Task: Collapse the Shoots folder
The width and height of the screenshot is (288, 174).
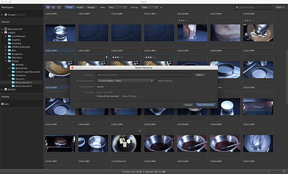Action: 6,61
